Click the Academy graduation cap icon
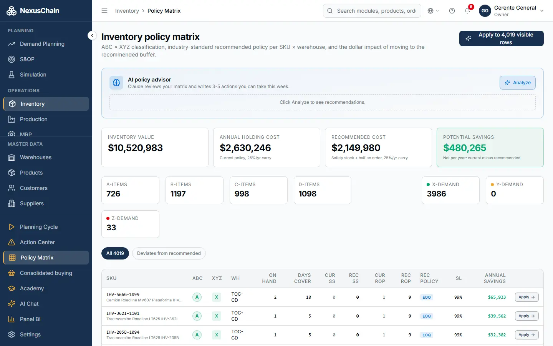The width and height of the screenshot is (553, 346). [x=12, y=288]
